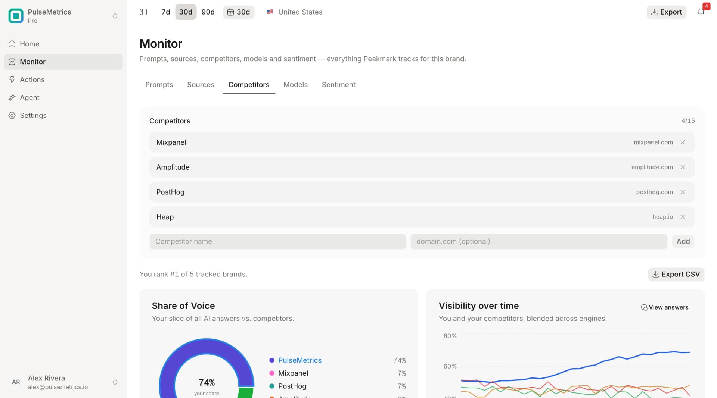Image resolution: width=717 pixels, height=398 pixels.
Task: Click the Mixpanel competitor row
Action: point(422,142)
